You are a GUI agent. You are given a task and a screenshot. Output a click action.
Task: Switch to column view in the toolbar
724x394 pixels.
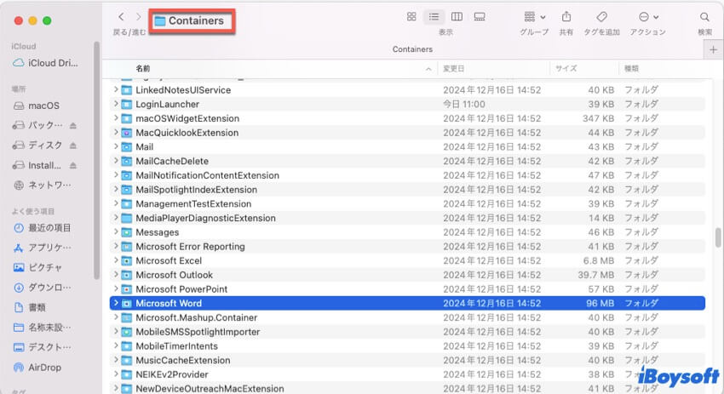(457, 17)
